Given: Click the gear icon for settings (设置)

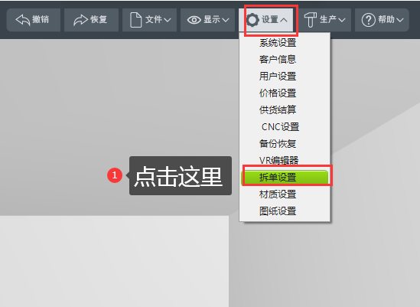Looking at the screenshot, I should pos(252,20).
